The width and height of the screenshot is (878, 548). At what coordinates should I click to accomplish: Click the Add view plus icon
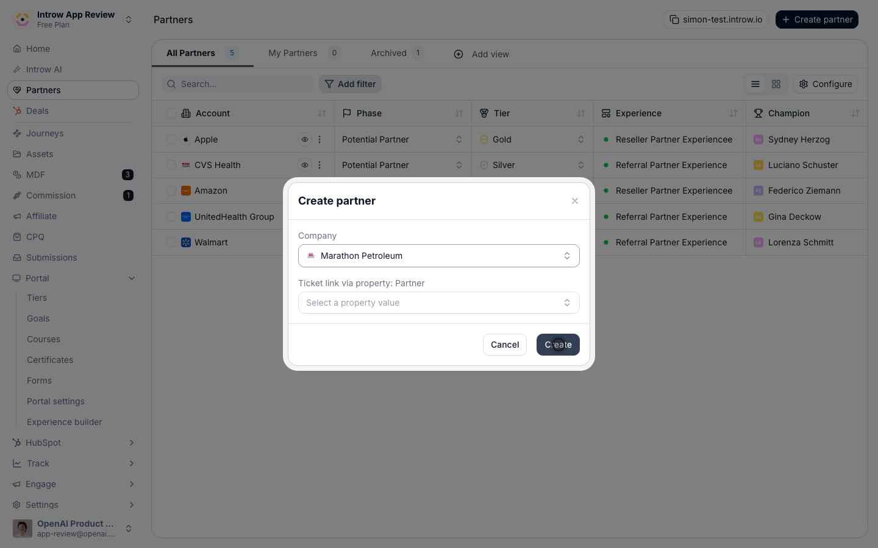(x=459, y=54)
